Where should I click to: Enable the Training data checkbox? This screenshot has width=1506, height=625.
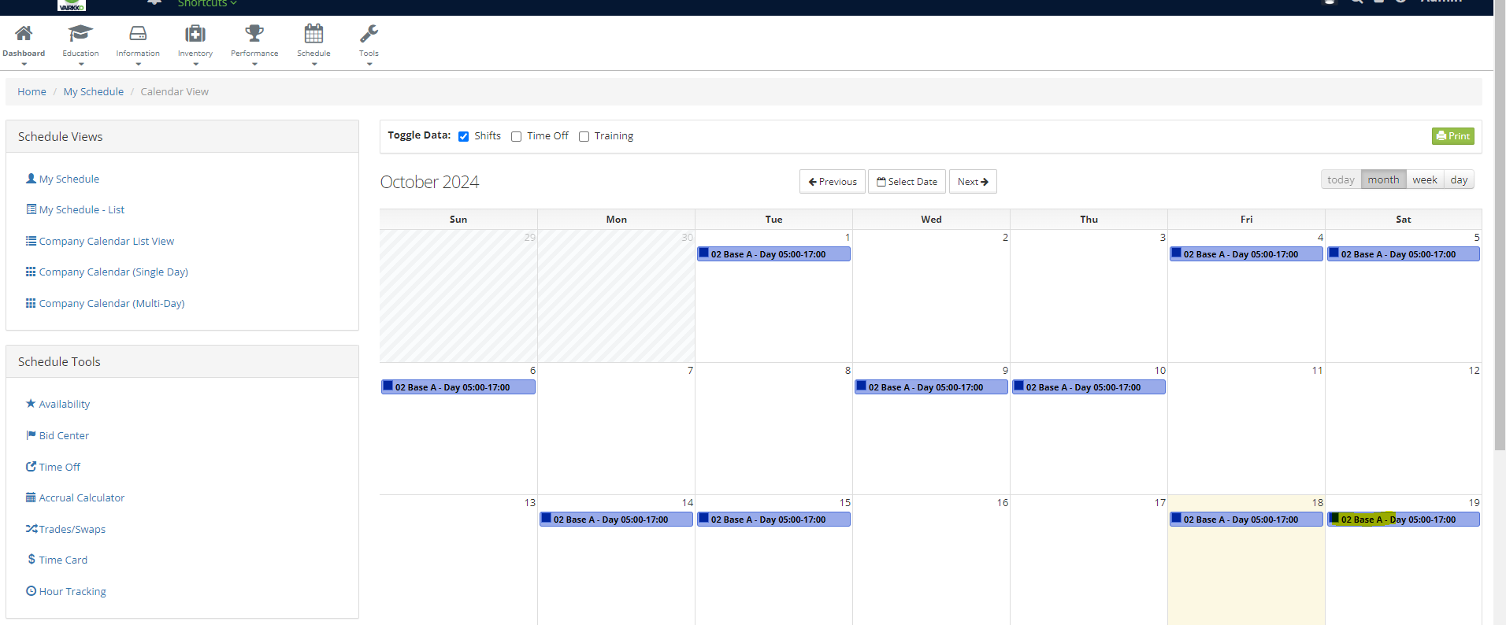coord(584,136)
